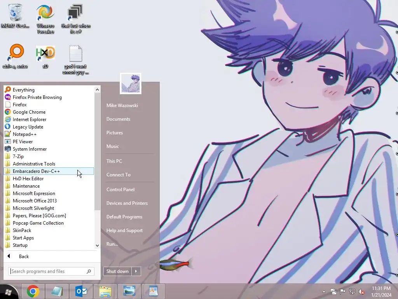Open the Run... dialog
Screen dimensions: 398x299
pos(112,244)
